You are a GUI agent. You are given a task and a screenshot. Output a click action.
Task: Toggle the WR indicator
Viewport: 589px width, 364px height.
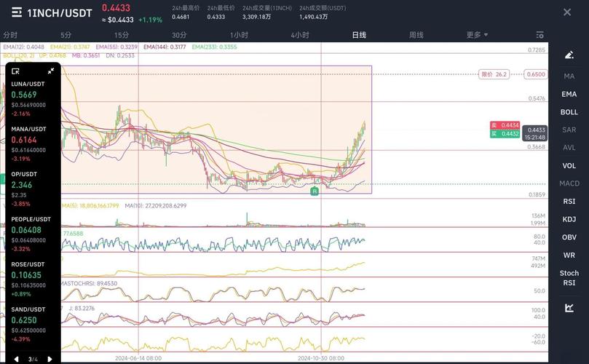pos(569,256)
